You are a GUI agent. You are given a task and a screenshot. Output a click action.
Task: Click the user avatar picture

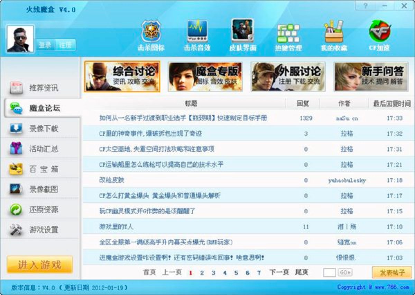point(20,39)
